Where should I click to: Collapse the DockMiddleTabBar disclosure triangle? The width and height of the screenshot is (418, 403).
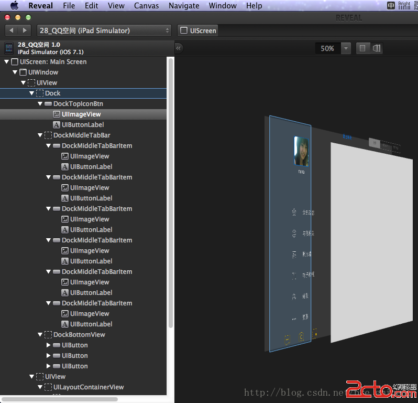pyautogui.click(x=40, y=135)
